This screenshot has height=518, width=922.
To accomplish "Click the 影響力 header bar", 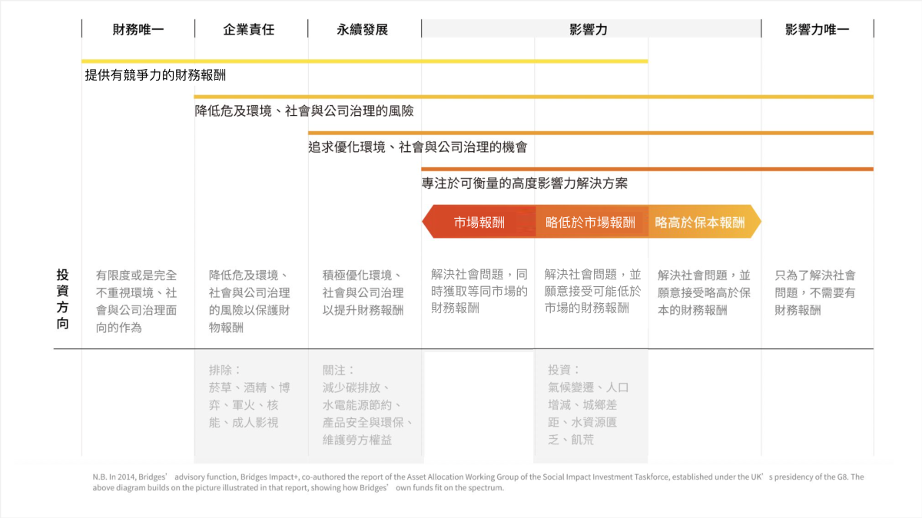I will (589, 29).
